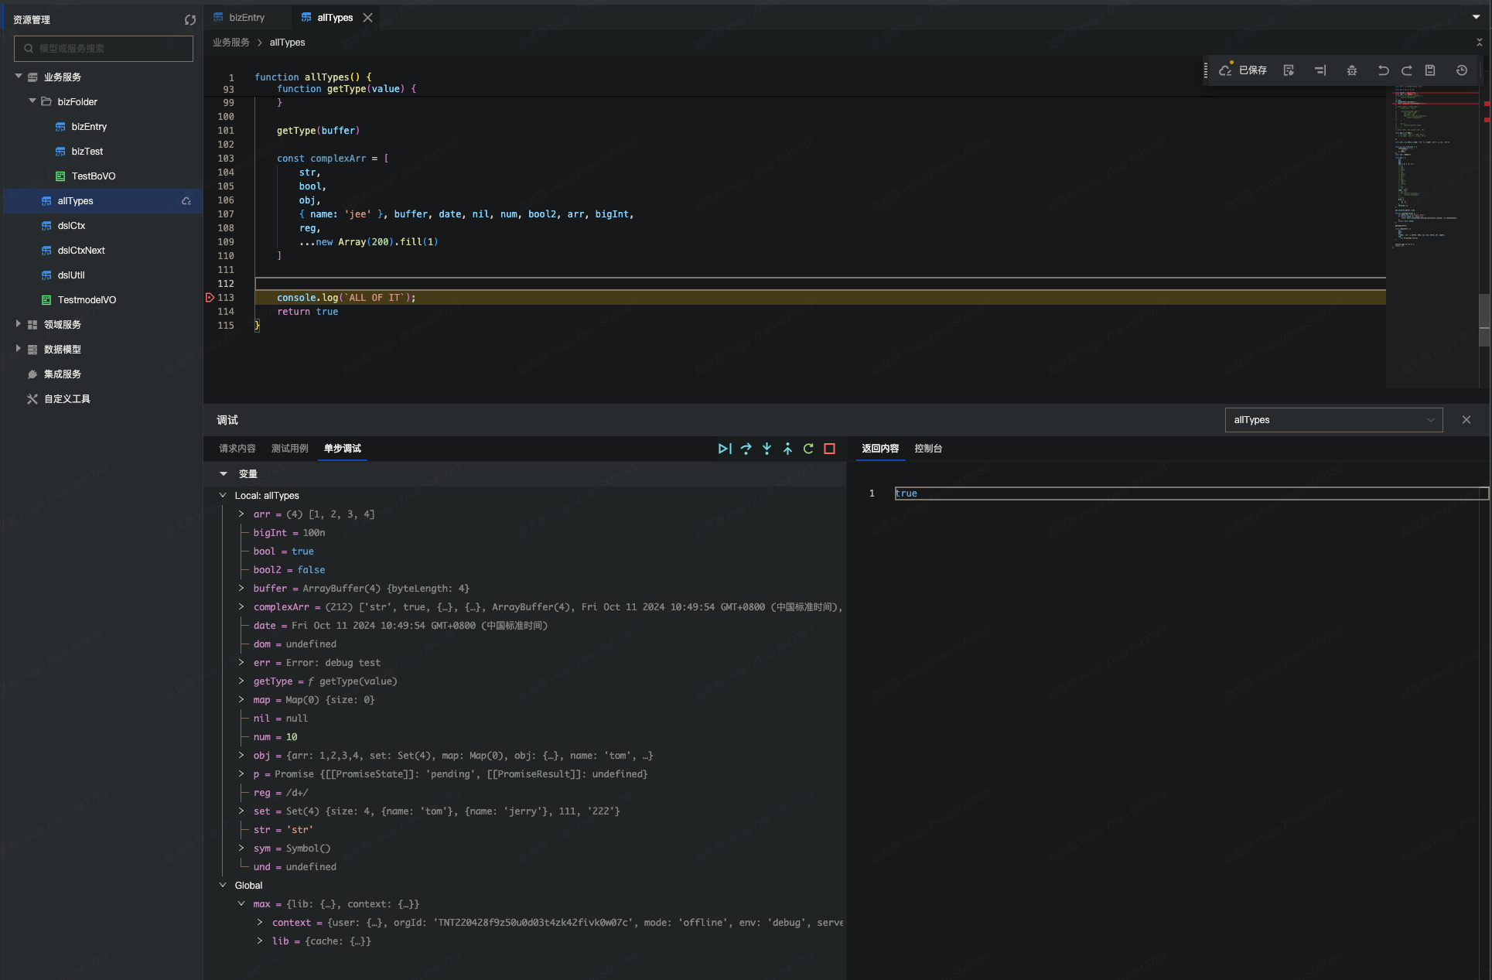The width and height of the screenshot is (1492, 980).
Task: Redo the edit with the redo arrow
Action: [1407, 70]
